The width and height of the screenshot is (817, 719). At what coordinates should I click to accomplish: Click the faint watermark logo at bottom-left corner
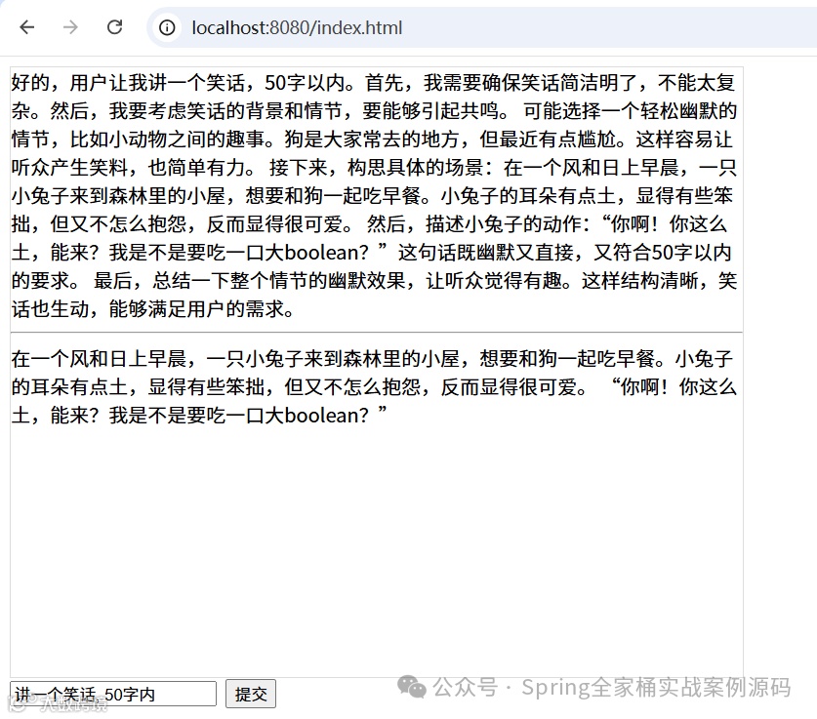click(x=19, y=705)
